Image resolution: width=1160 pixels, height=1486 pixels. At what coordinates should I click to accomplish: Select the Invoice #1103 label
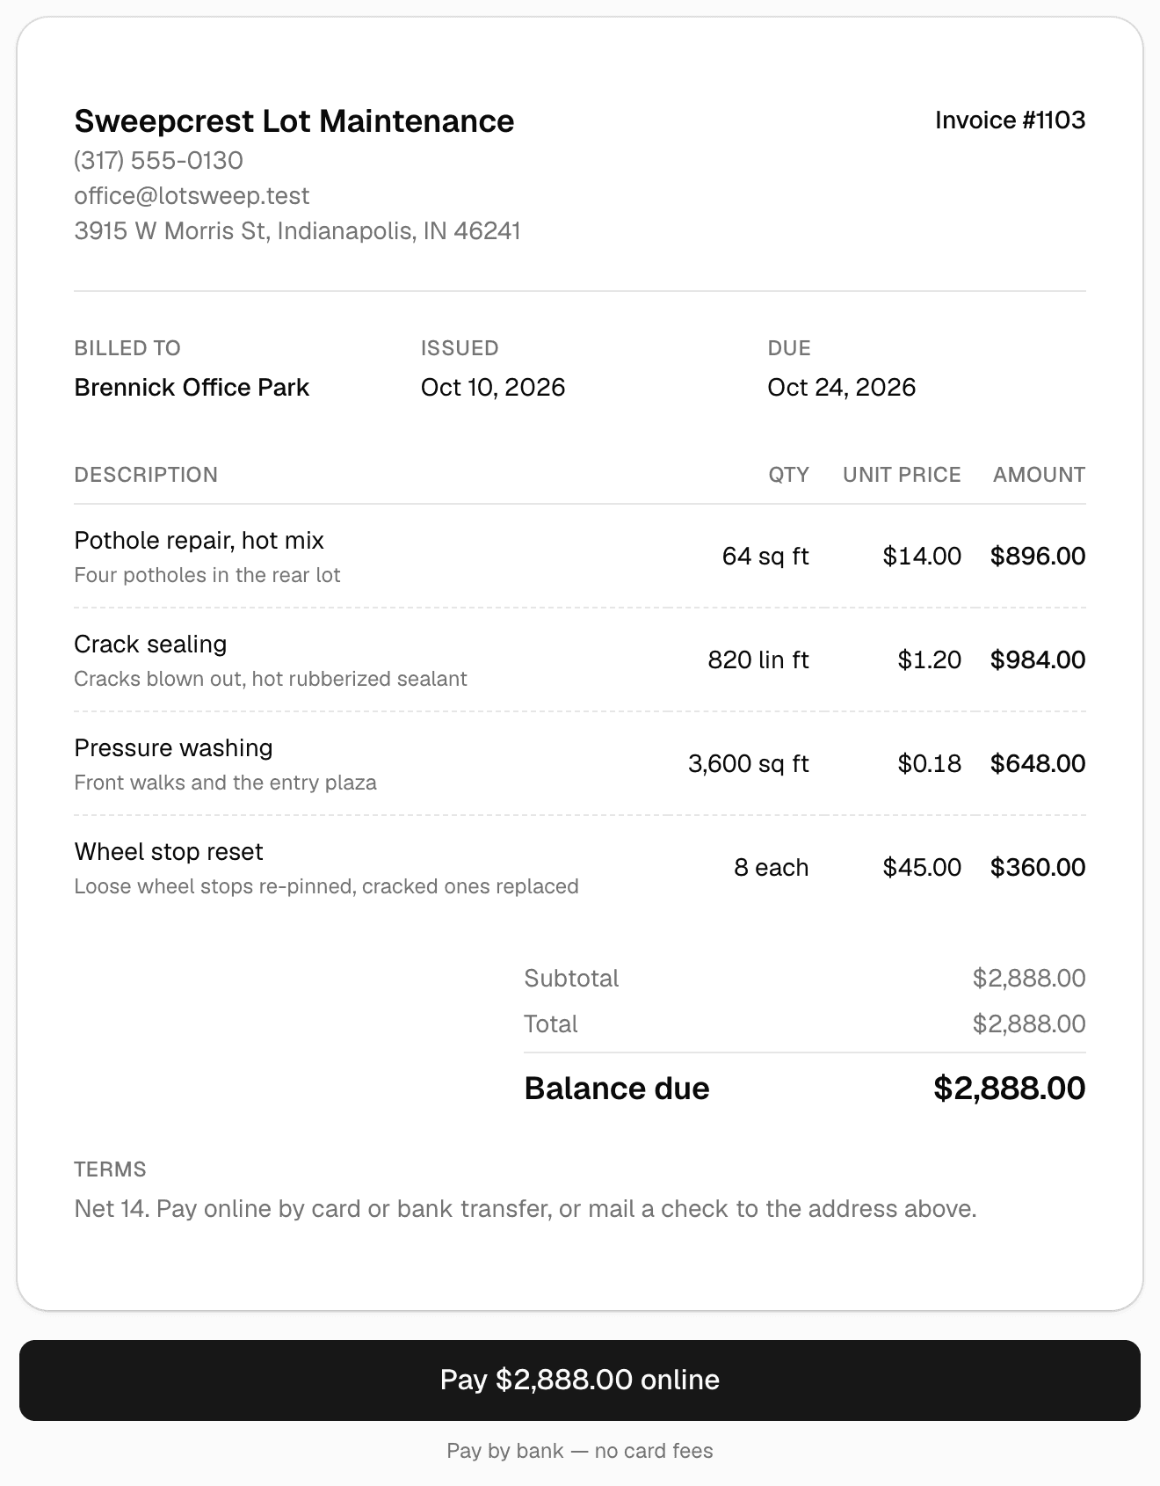tap(1010, 120)
